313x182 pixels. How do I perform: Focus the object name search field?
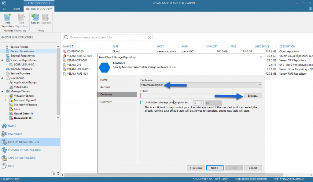[108, 37]
